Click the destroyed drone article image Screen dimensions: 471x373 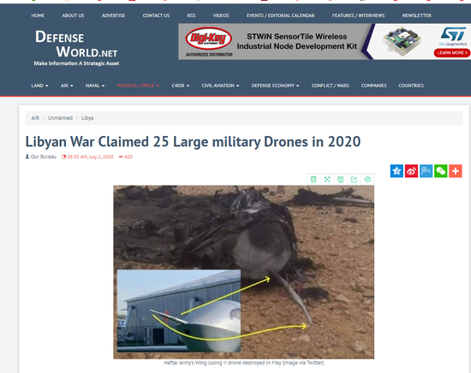pyautogui.click(x=243, y=272)
